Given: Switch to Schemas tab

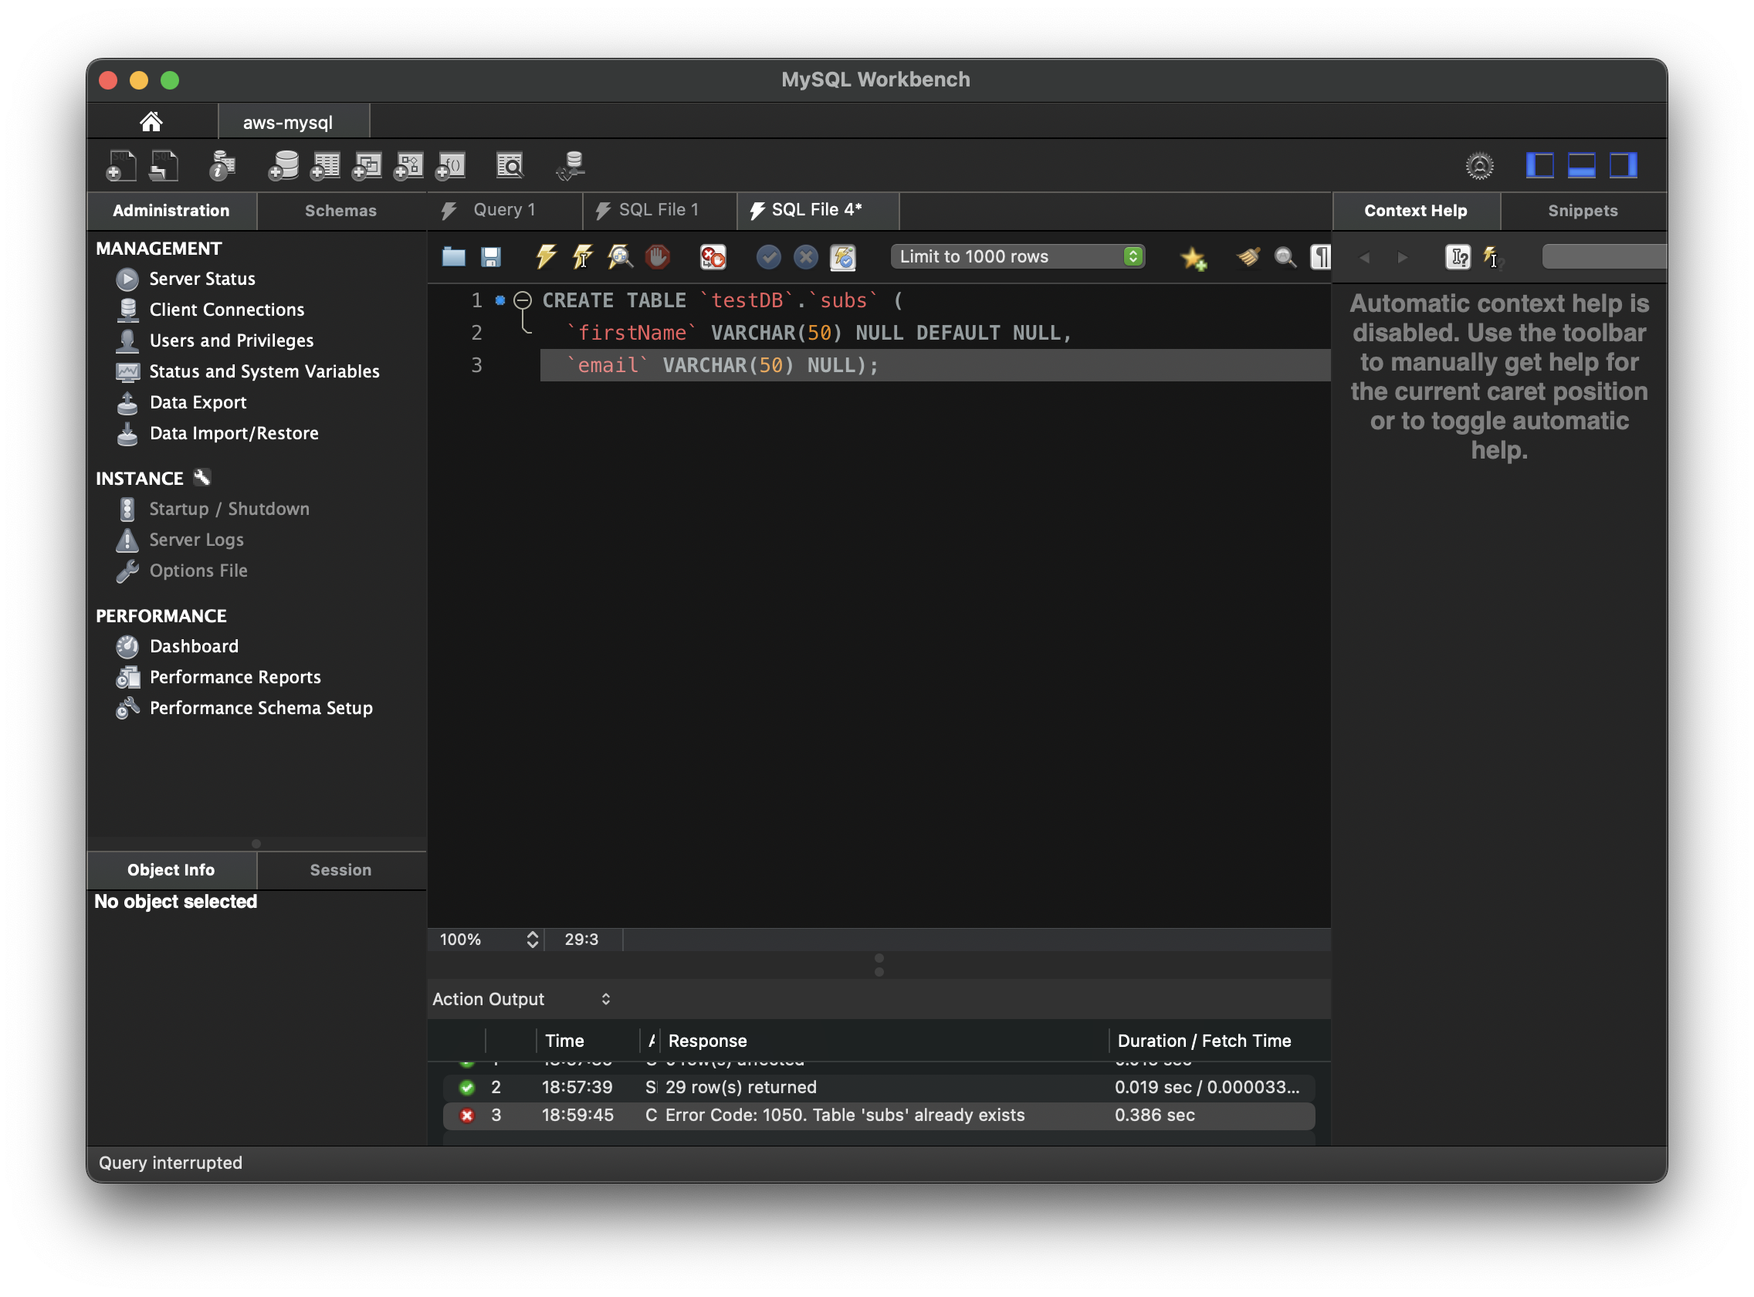Looking at the screenshot, I should tap(340, 211).
